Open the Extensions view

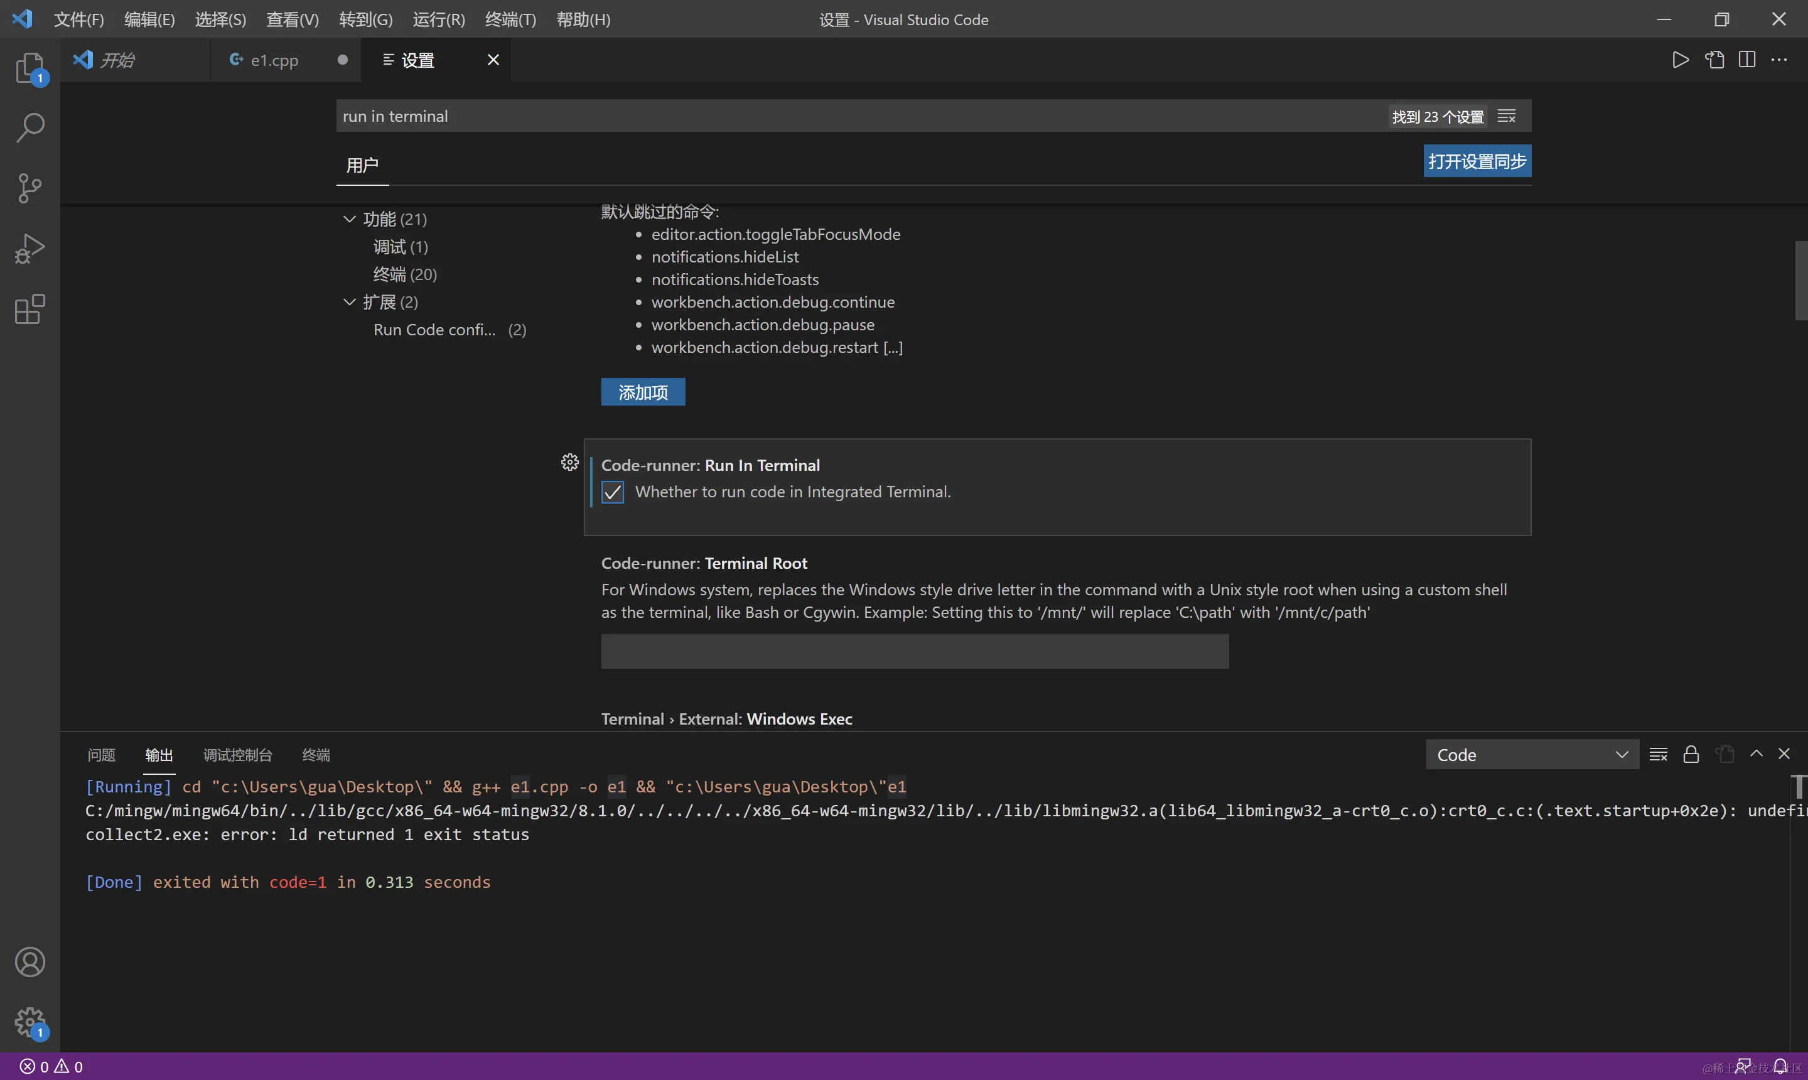(x=30, y=310)
